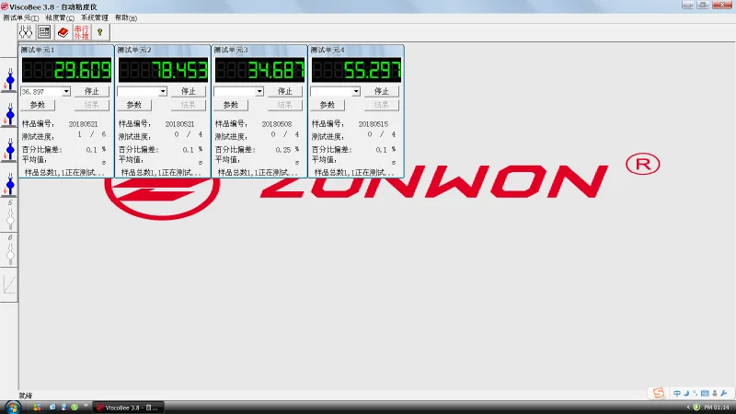Viewport: 736px width, 414px height.
Task: Click 停止 in 测试单元3
Action: click(x=285, y=91)
